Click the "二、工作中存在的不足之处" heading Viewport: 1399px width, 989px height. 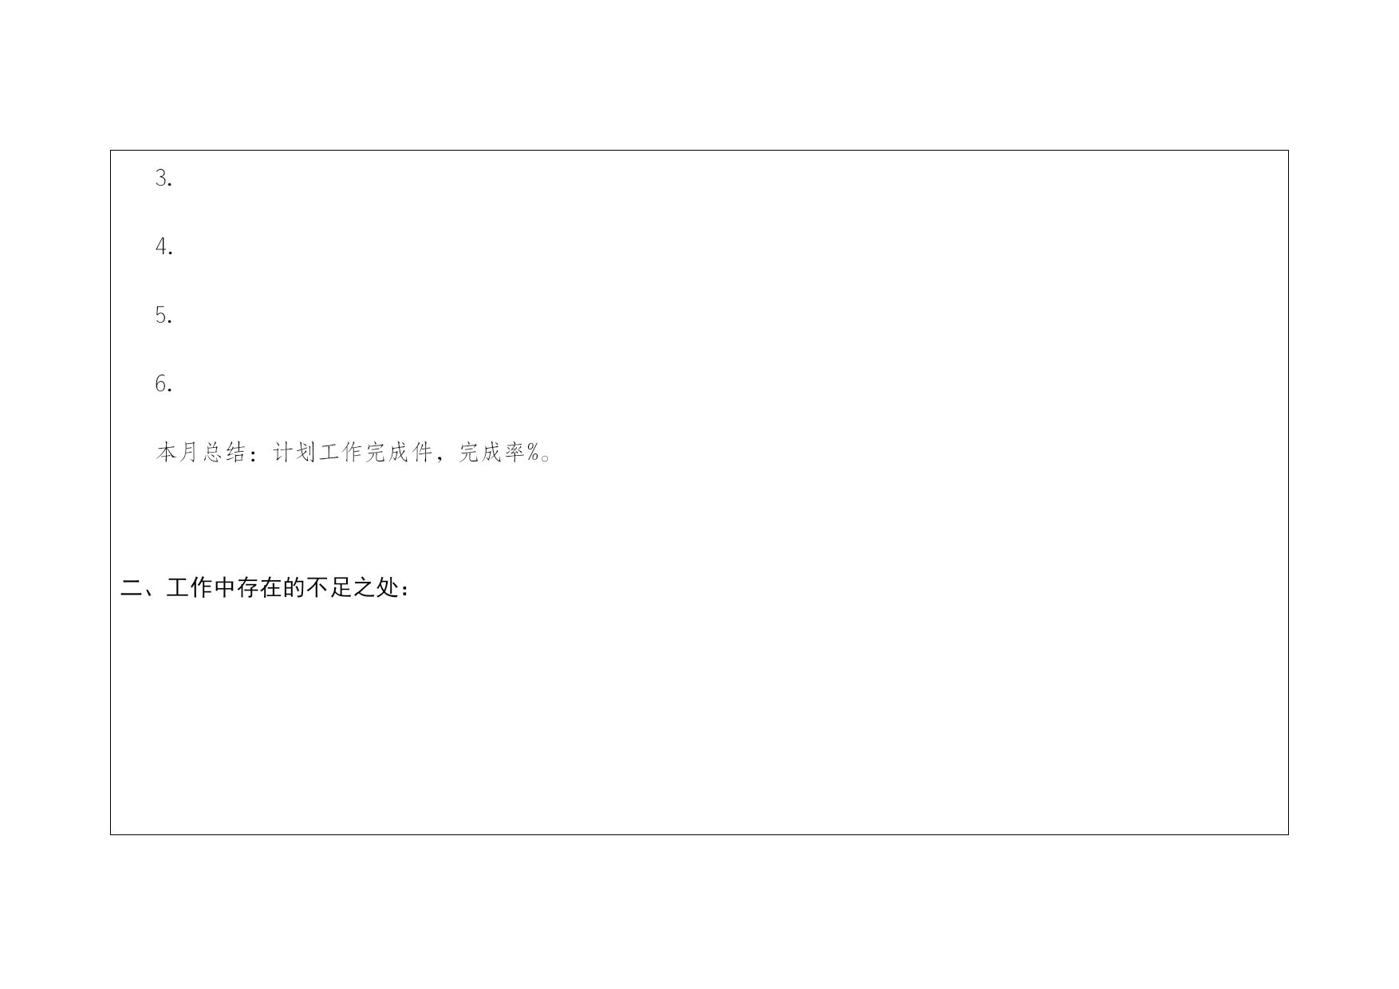point(259,588)
